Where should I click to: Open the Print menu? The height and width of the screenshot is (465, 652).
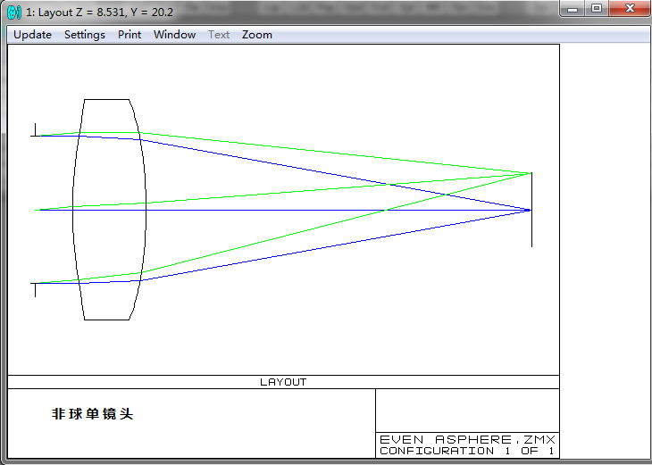pyautogui.click(x=130, y=35)
